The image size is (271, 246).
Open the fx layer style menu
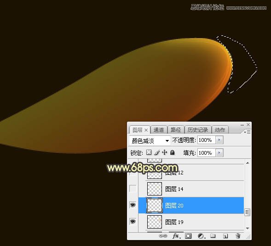click(x=176, y=236)
